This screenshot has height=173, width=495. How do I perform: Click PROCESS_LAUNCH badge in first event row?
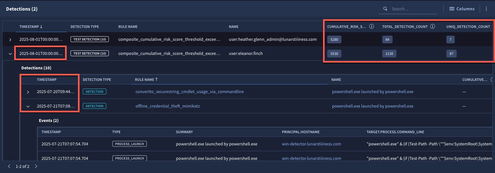click(x=129, y=144)
